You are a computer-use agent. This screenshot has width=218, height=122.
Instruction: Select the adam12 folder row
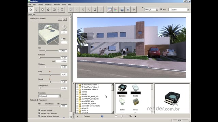[x=84, y=92]
